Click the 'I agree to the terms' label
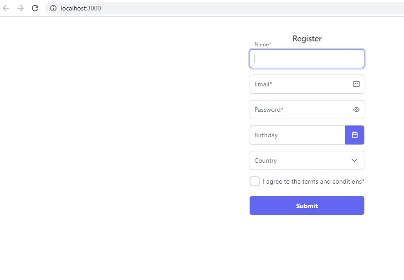This screenshot has width=404, height=280. pos(313,181)
